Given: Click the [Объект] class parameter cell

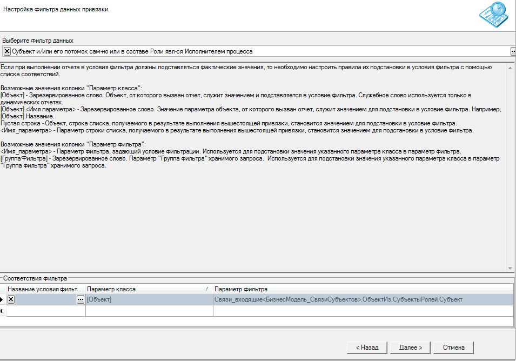Looking at the screenshot, I should tap(149, 299).
